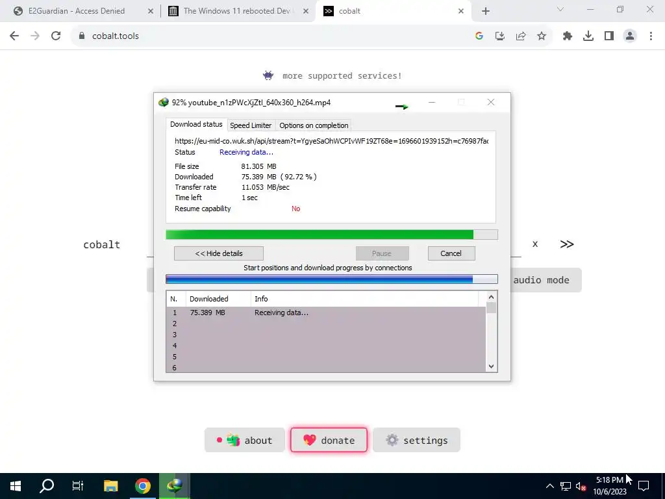This screenshot has width=665, height=499.
Task: Click the Resume capability No value
Action: coord(295,209)
